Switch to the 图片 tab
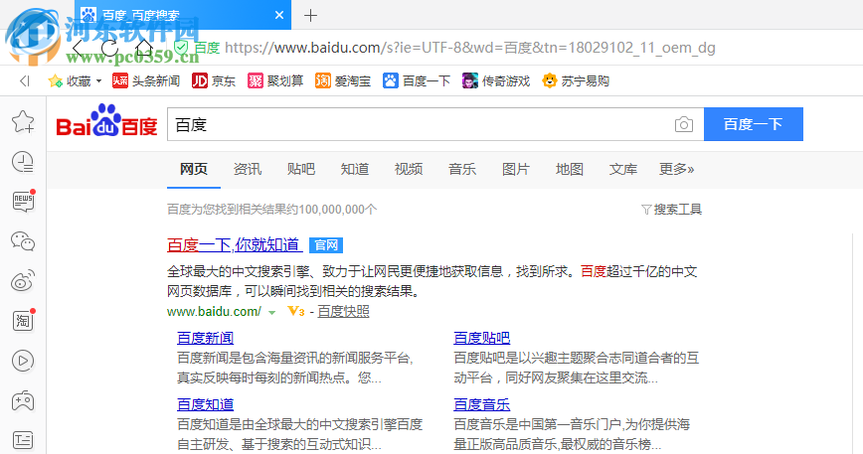The height and width of the screenshot is (454, 863). click(x=516, y=169)
